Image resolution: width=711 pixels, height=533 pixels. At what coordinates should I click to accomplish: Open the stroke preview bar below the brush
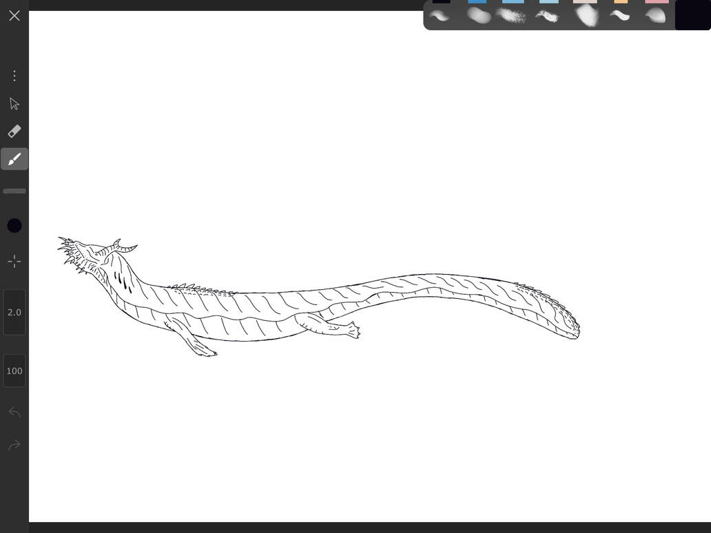[14, 191]
